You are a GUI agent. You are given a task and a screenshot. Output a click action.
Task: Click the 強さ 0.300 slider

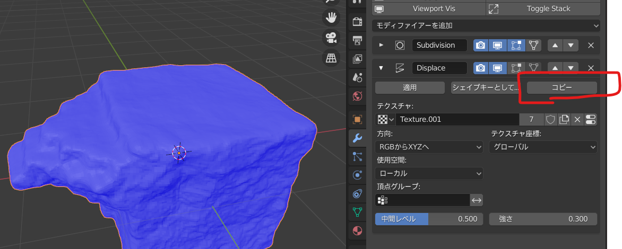click(543, 219)
